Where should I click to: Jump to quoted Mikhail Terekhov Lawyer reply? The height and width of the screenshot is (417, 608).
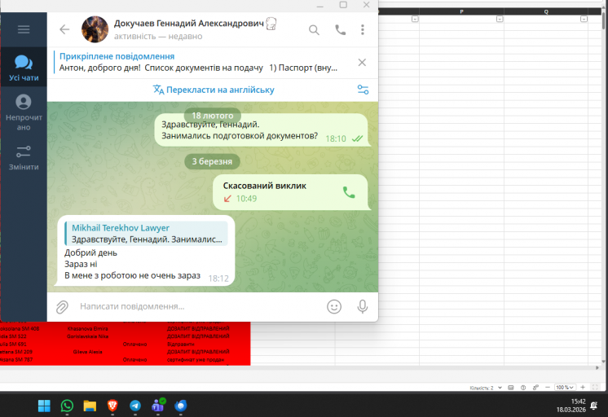(x=146, y=233)
